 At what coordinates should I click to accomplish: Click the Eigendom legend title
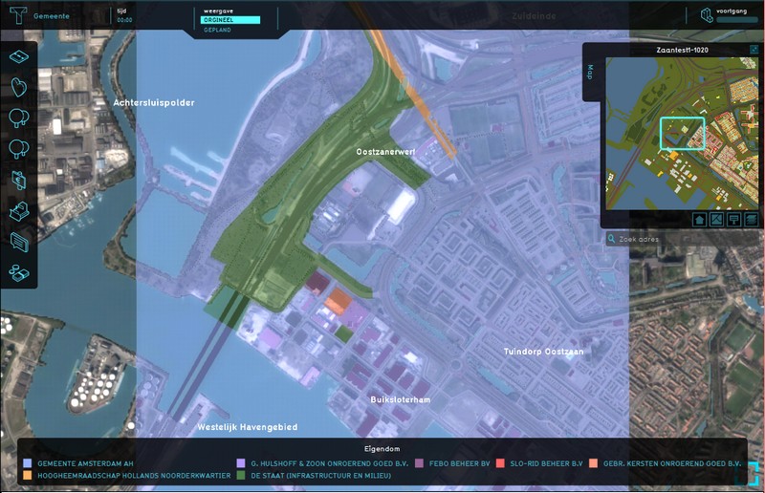tap(382, 446)
